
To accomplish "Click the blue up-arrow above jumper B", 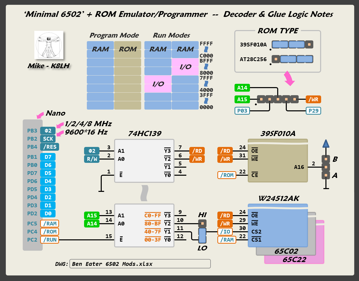I will pos(326,144).
